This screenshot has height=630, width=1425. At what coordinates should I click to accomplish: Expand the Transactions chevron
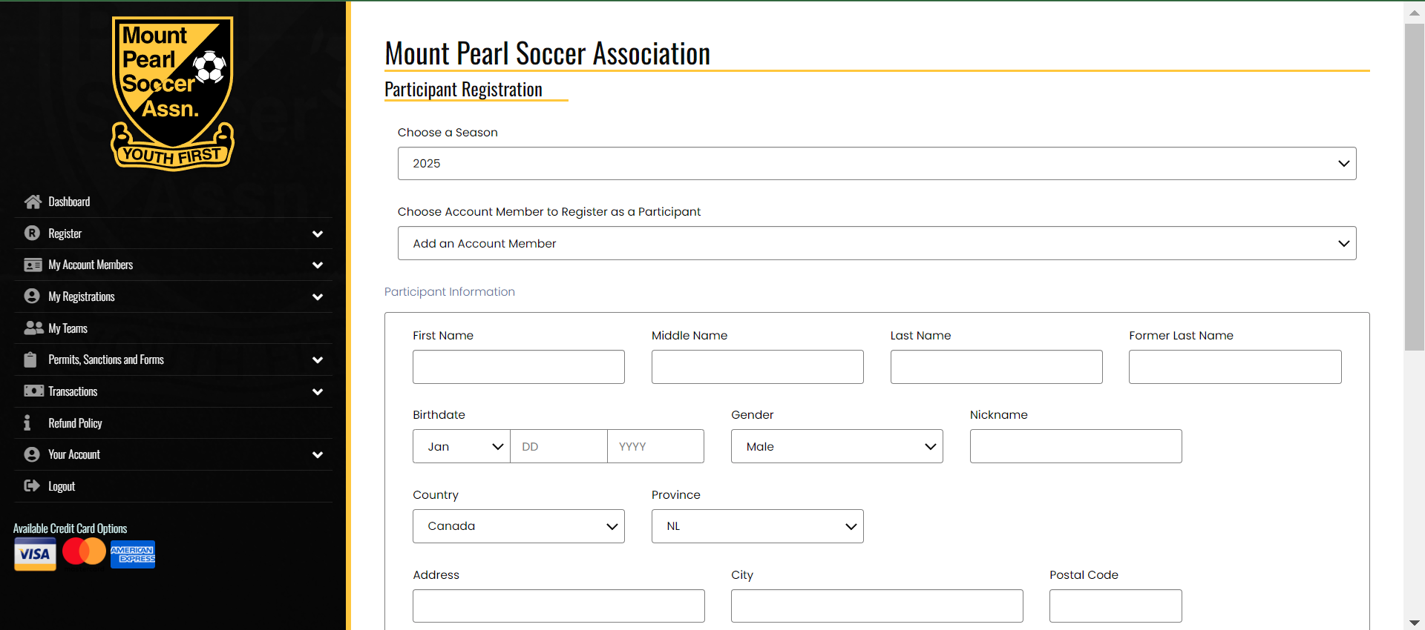[318, 391]
